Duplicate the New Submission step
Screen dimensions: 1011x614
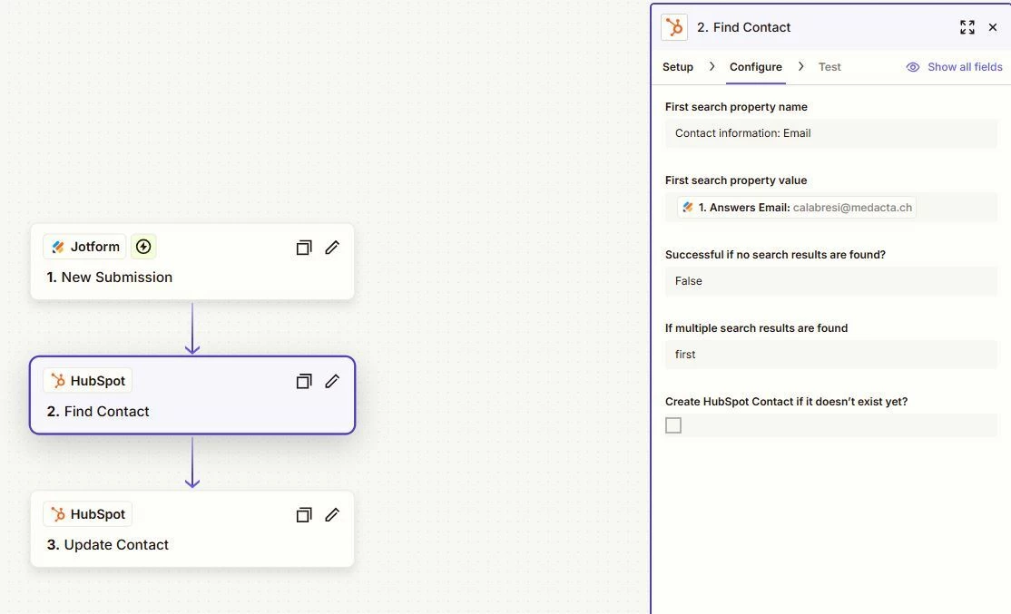pos(304,248)
